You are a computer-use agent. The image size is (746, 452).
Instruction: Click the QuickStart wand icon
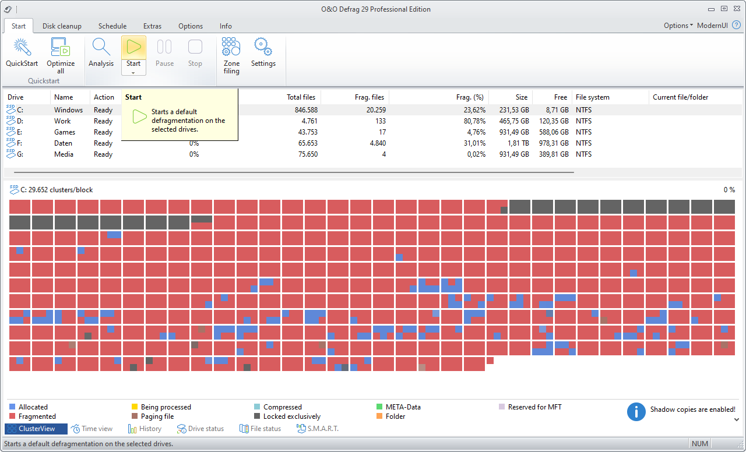[22, 47]
